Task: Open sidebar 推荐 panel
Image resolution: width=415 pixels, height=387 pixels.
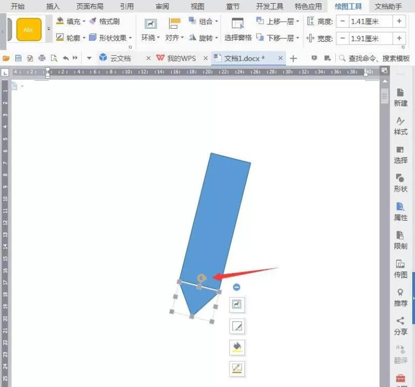Action: tap(400, 298)
